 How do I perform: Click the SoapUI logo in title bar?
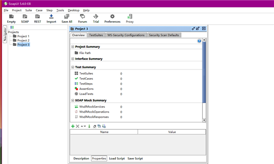pyautogui.click(x=5, y=4)
